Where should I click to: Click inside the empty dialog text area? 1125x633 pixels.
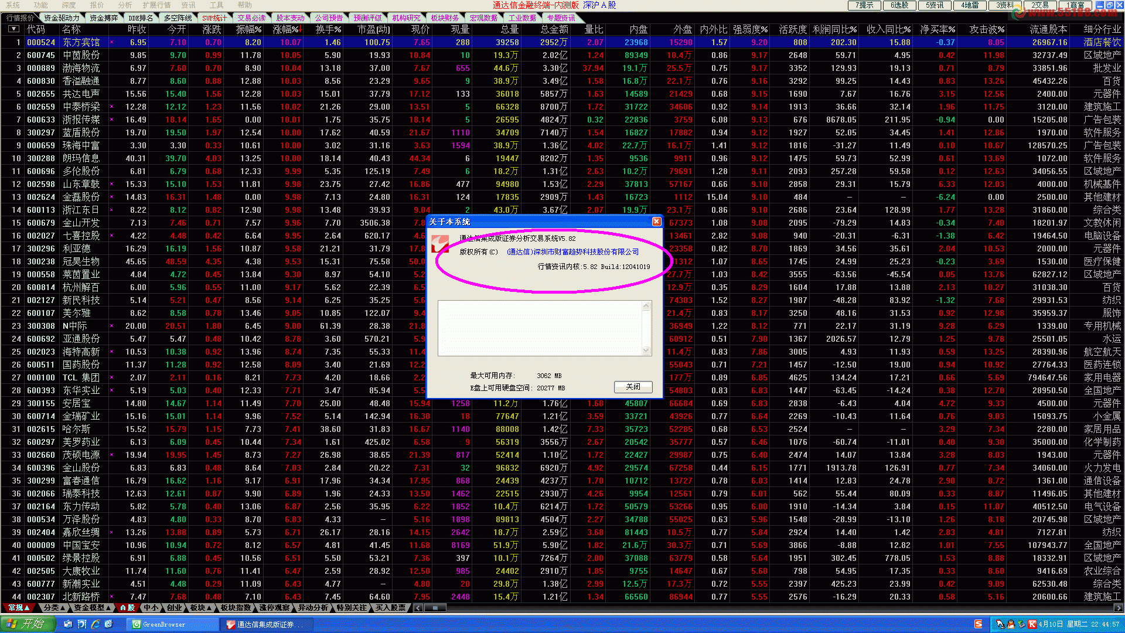coord(540,328)
